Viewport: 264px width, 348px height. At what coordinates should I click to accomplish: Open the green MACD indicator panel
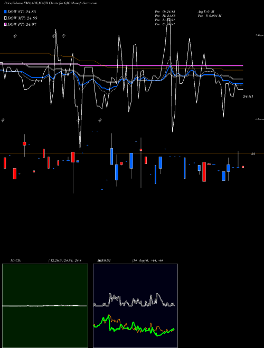coord(45,306)
